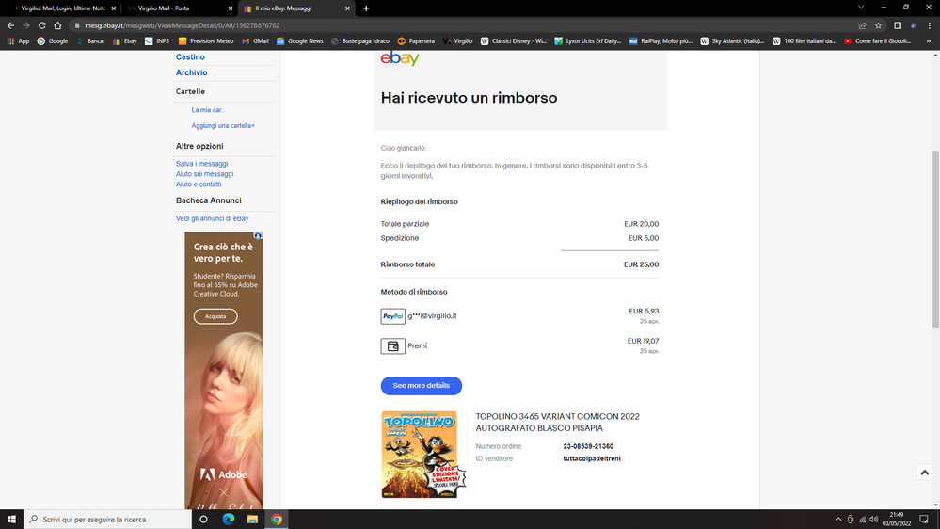This screenshot has height=529, width=940.
Task: Open Aiuto e contatti link
Action: [x=199, y=184]
